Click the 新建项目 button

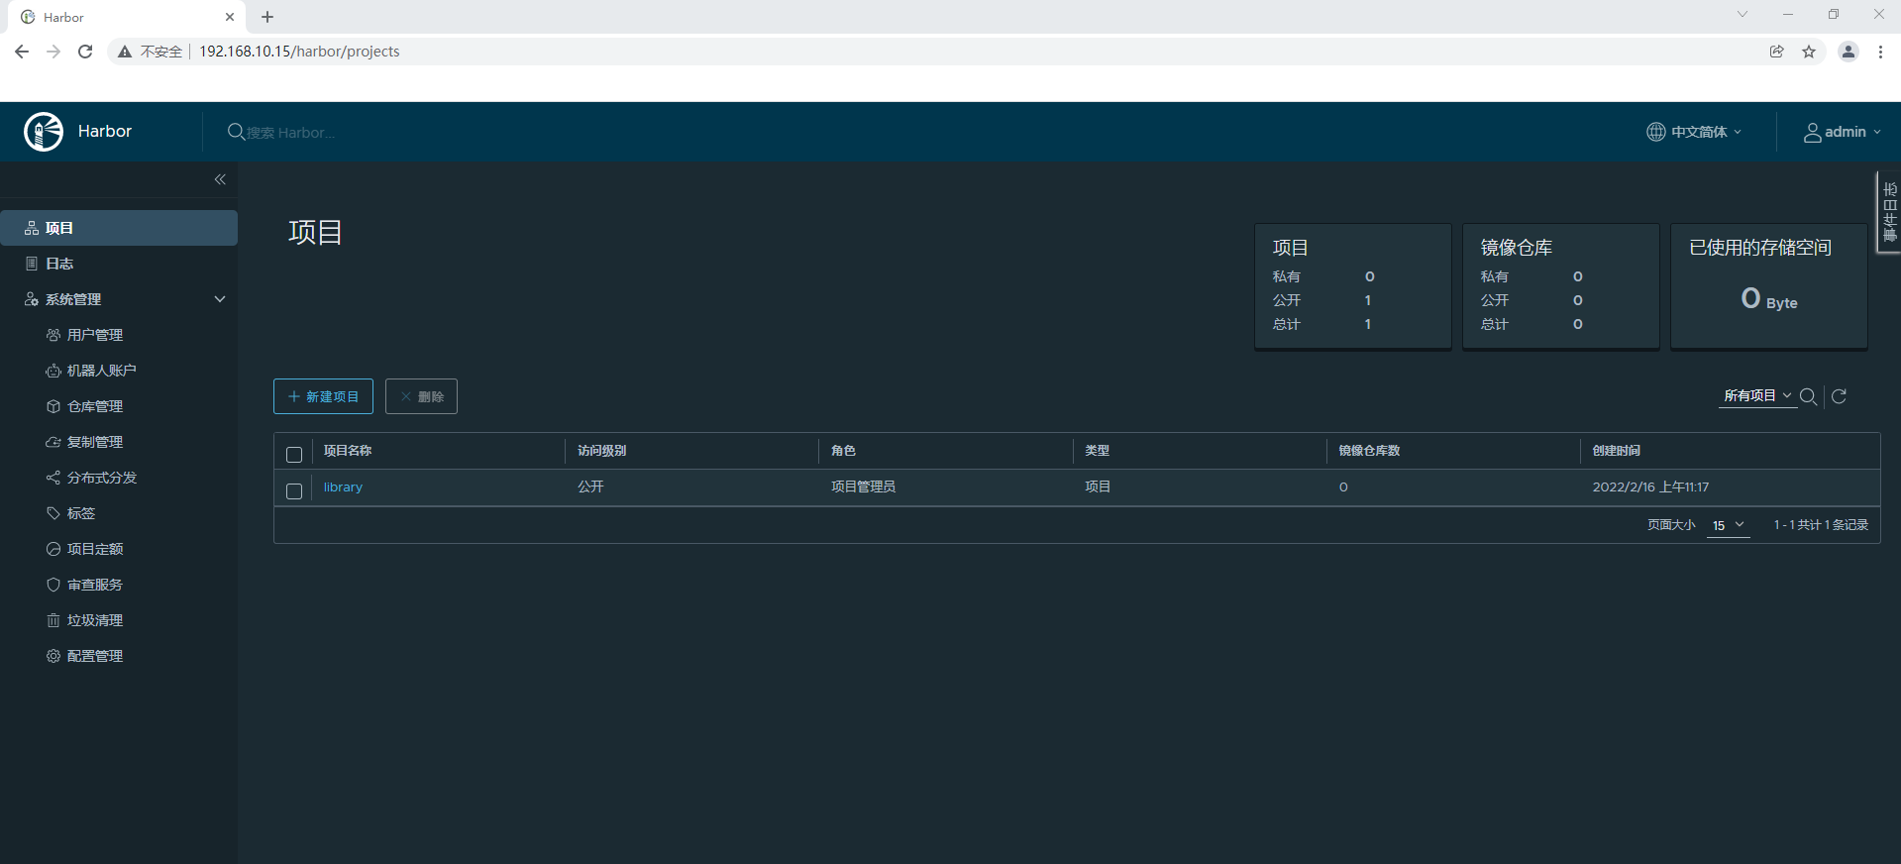(323, 396)
